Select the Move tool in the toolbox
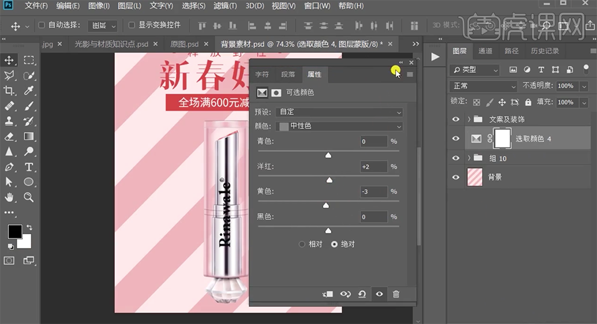Image resolution: width=597 pixels, height=324 pixels. (x=9, y=60)
